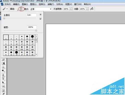This screenshot has width=125, height=95.
Task: Click the 流量 100% value field
Action: coord(83,9)
